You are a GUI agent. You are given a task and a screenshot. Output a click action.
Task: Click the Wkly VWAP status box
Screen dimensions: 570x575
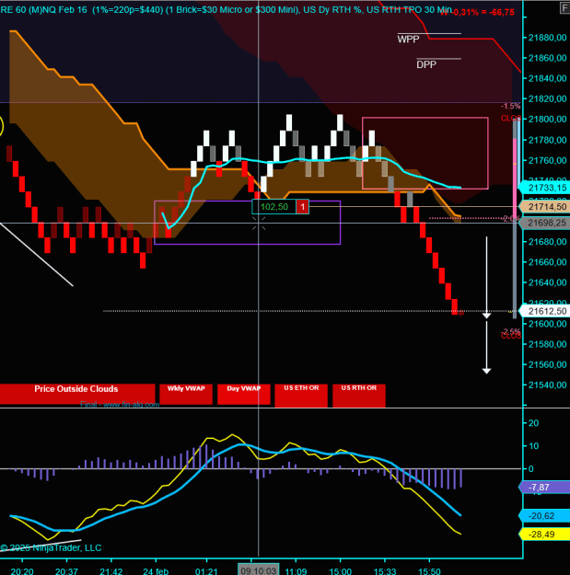click(186, 394)
